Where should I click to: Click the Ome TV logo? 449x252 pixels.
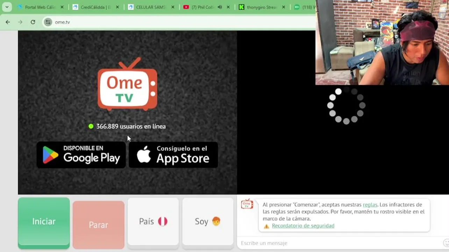127,84
